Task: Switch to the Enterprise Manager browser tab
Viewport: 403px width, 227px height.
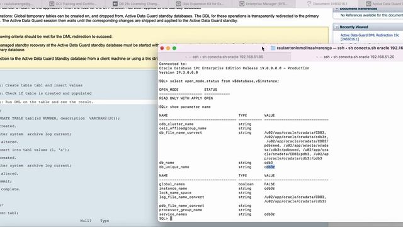Action: click(263, 4)
